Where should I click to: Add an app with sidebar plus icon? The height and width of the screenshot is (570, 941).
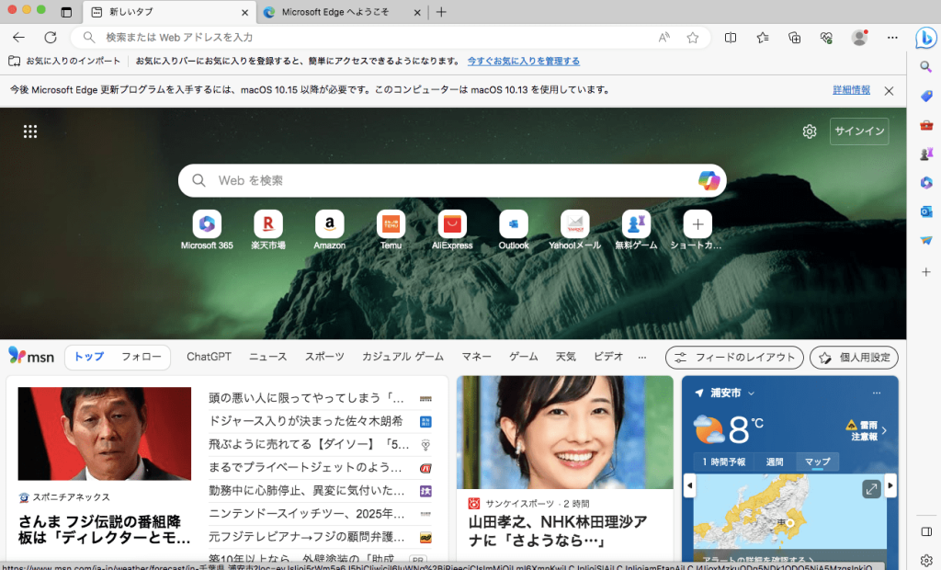(x=926, y=272)
